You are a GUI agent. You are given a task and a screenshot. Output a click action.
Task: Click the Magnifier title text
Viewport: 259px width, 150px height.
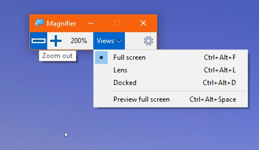point(61,24)
